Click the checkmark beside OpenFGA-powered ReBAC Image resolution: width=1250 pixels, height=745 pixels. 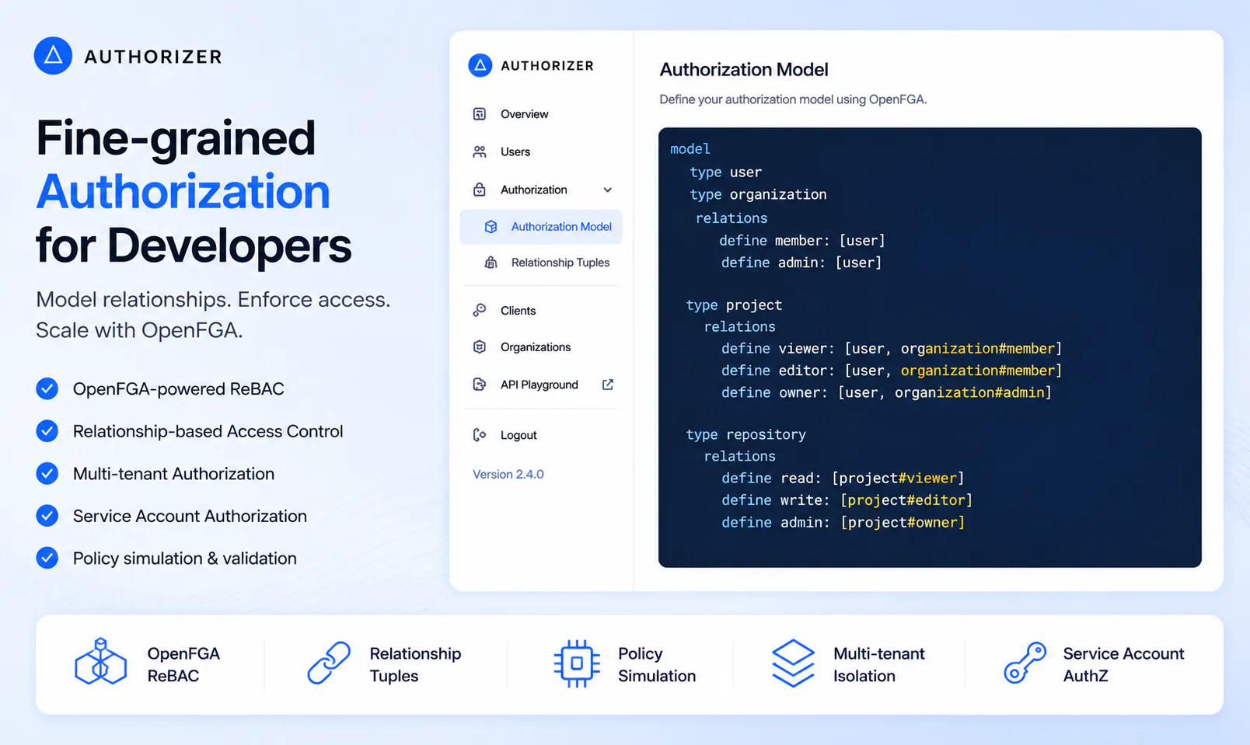click(x=47, y=388)
